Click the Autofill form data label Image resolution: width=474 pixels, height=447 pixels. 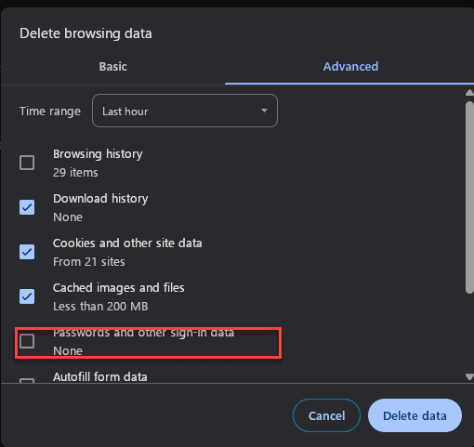[x=100, y=377]
